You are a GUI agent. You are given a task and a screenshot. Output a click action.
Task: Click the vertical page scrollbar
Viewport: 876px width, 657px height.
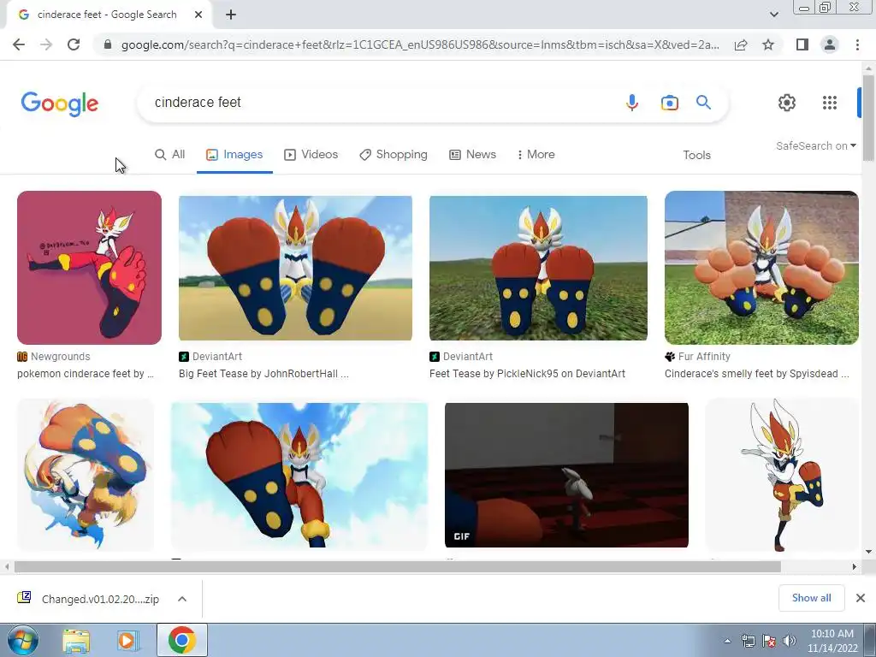(x=868, y=117)
